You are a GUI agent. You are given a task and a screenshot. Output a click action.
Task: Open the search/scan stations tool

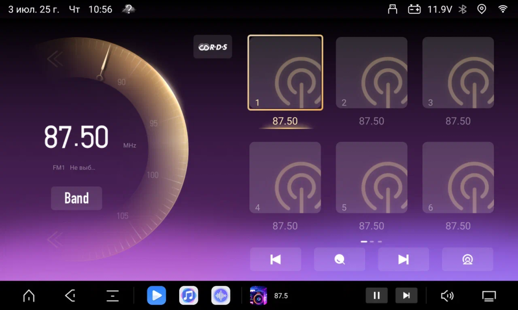[339, 259]
